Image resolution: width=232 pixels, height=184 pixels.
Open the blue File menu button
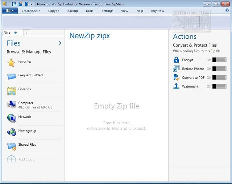10,10
